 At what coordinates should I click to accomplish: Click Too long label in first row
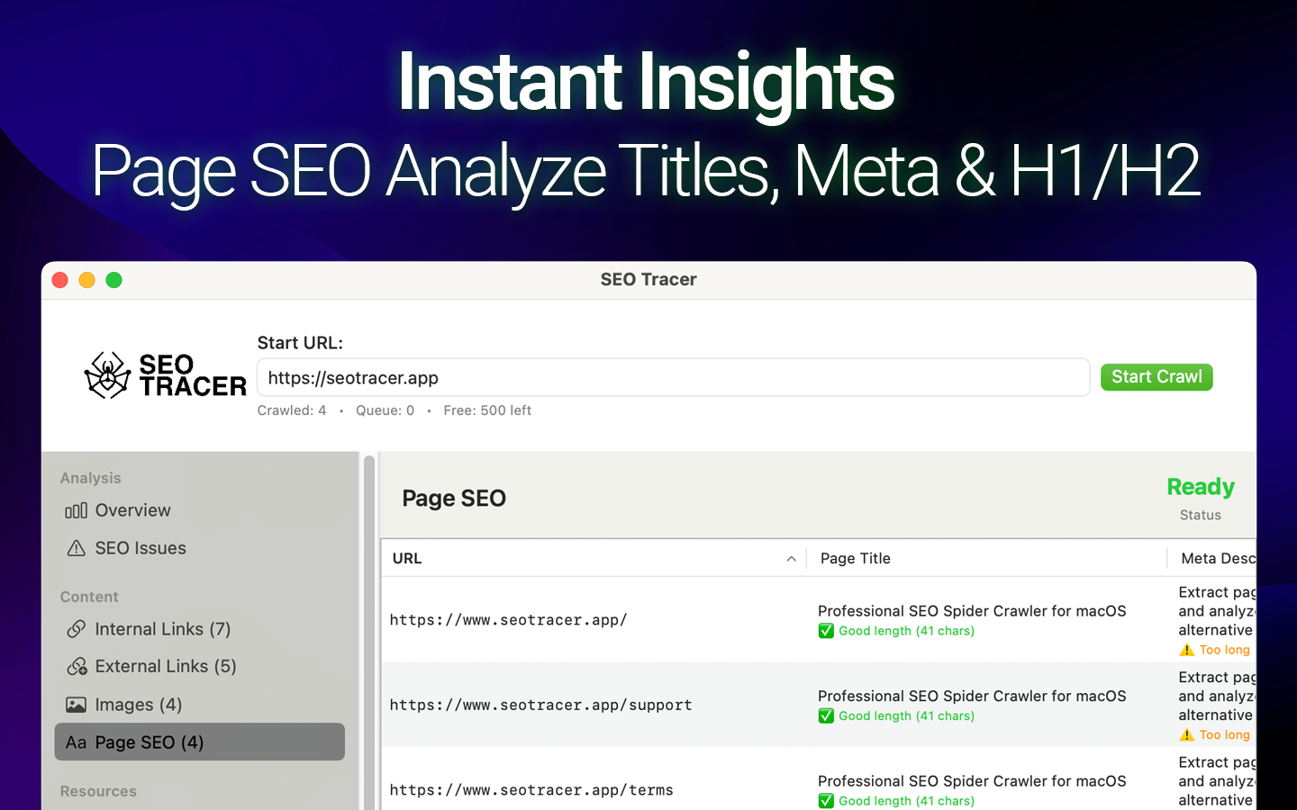click(1225, 650)
